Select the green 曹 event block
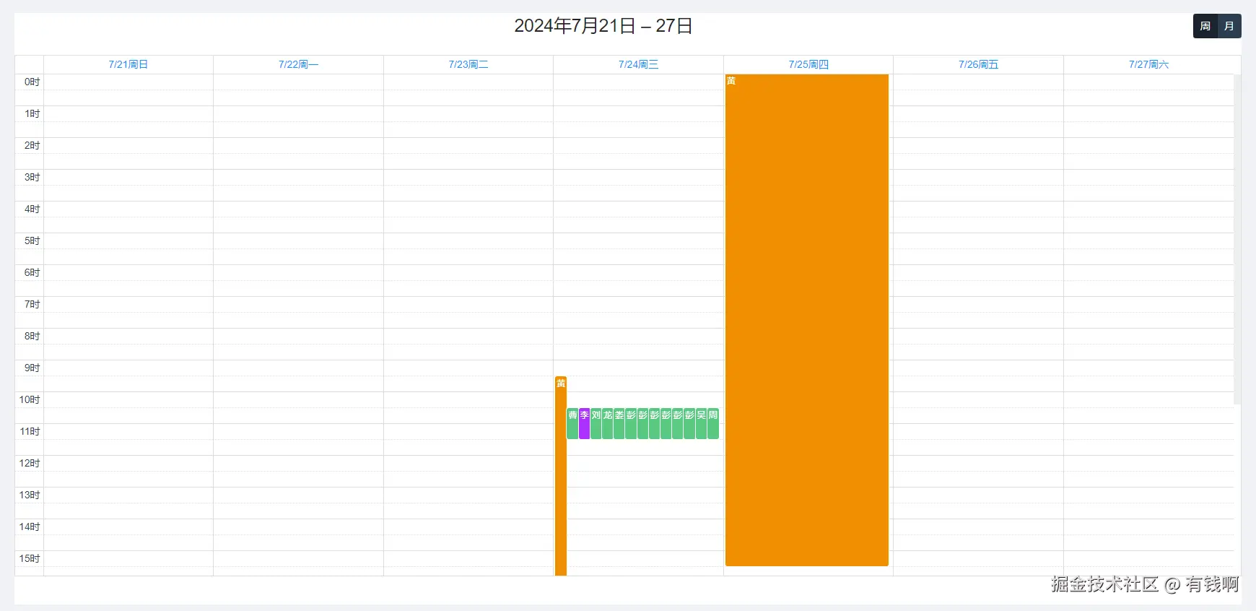 pyautogui.click(x=572, y=423)
